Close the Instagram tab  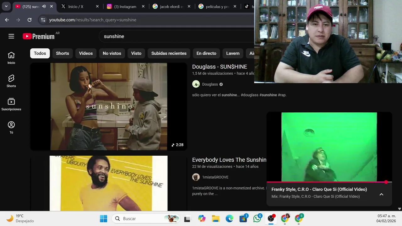[143, 6]
